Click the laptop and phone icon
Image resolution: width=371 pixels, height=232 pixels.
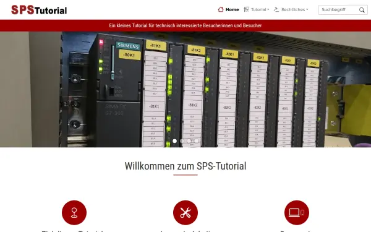point(297,213)
